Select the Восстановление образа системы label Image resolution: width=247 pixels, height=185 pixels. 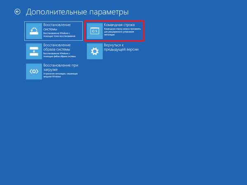(57, 47)
